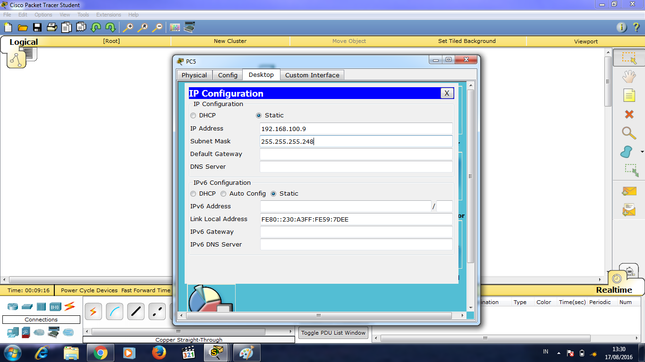
Task: Open the Options menu
Action: coord(43,15)
